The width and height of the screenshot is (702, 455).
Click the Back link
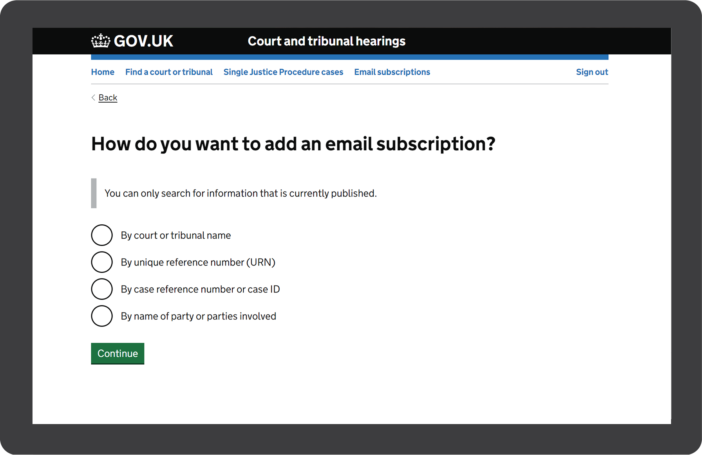click(108, 97)
